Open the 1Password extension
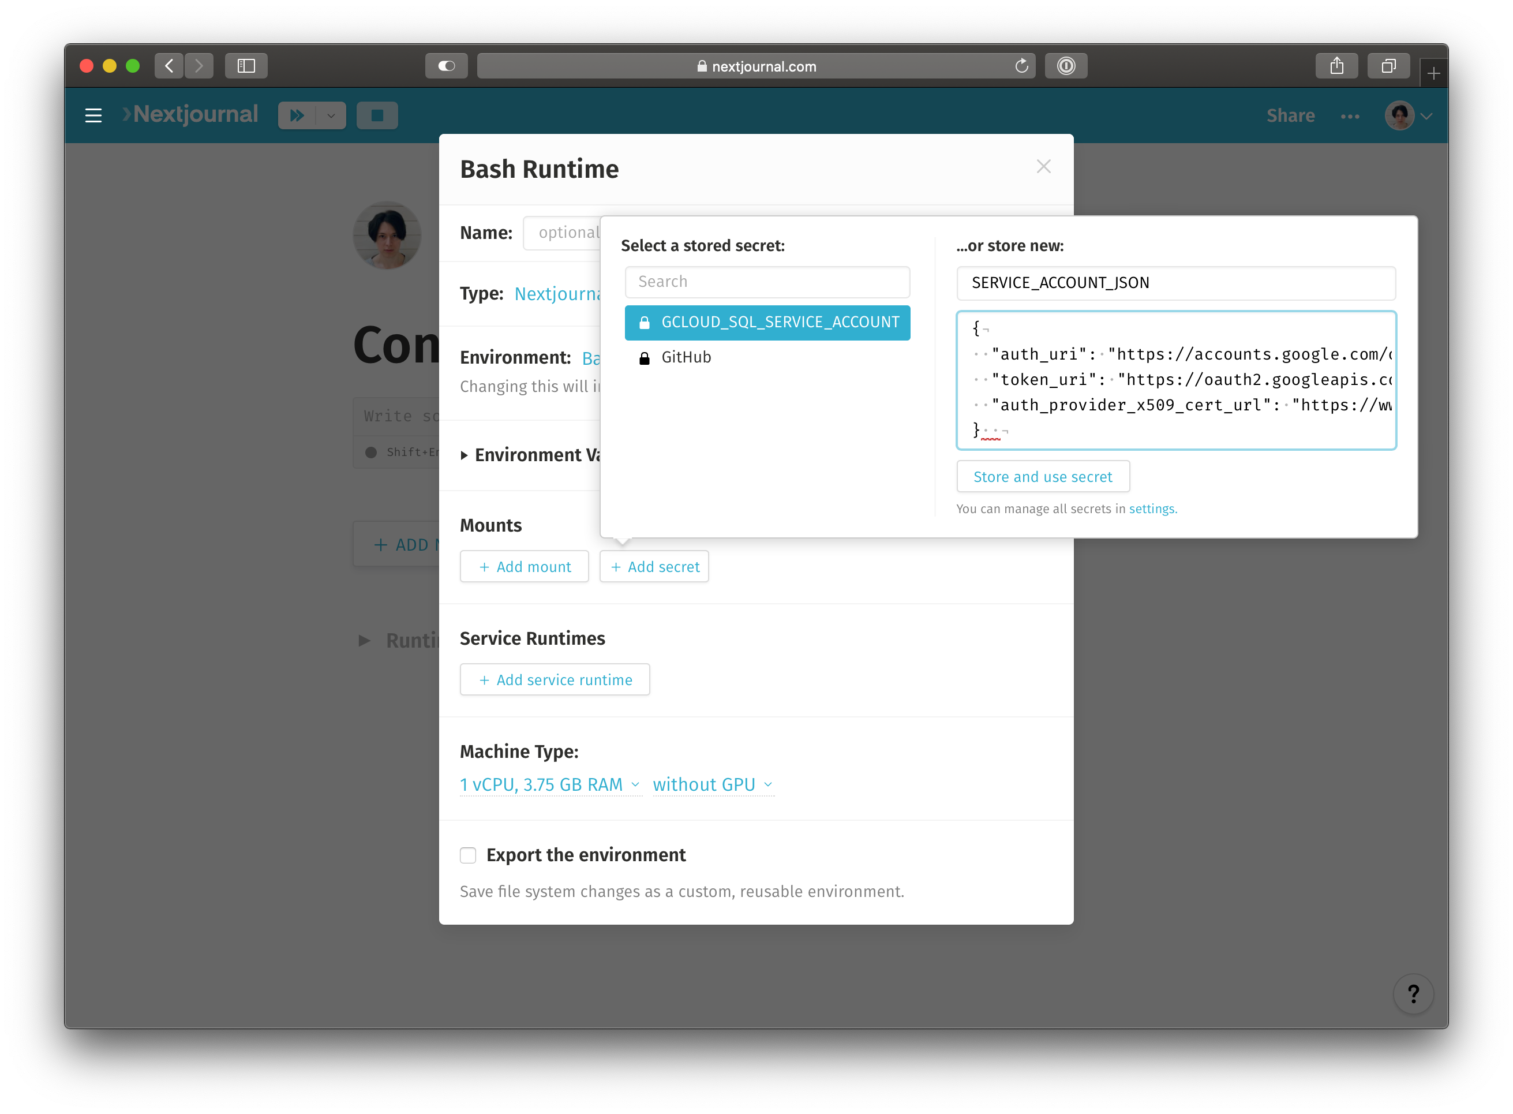This screenshot has height=1114, width=1513. point(1065,65)
